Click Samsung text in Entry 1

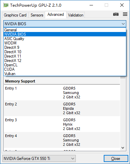tap(71, 93)
